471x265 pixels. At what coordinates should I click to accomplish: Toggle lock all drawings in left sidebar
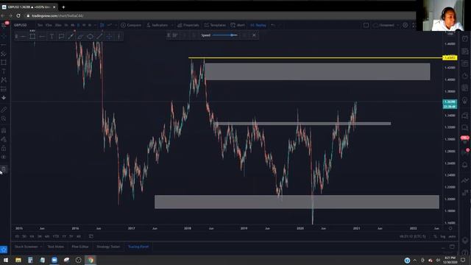click(4, 149)
